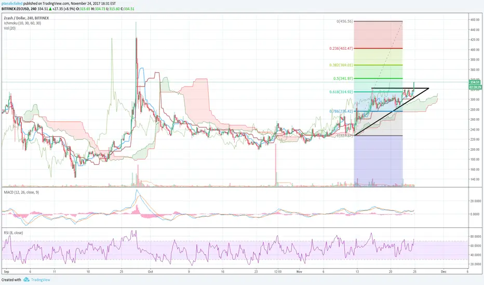Click the 16 label on the date axis

tap(223, 272)
